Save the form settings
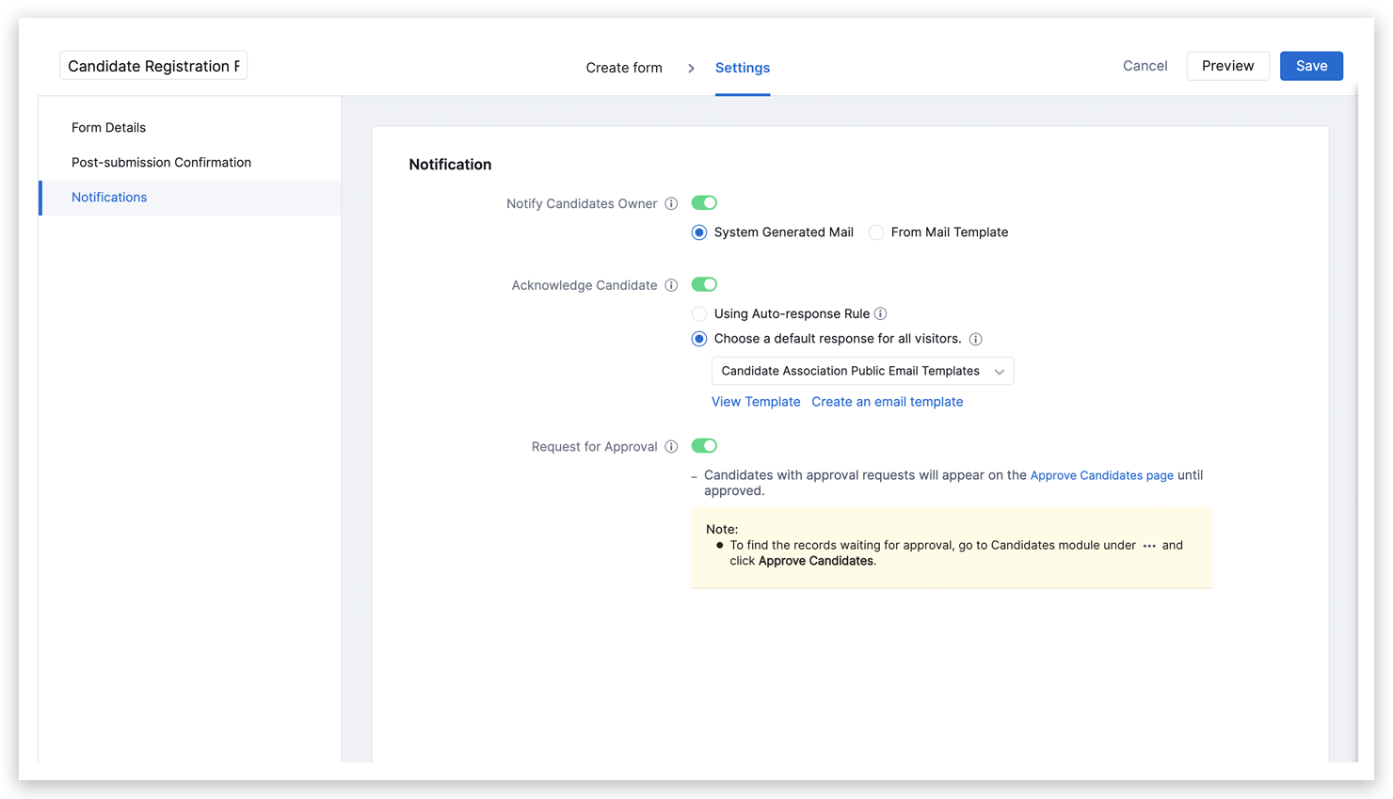This screenshot has width=1393, height=799. (x=1311, y=66)
